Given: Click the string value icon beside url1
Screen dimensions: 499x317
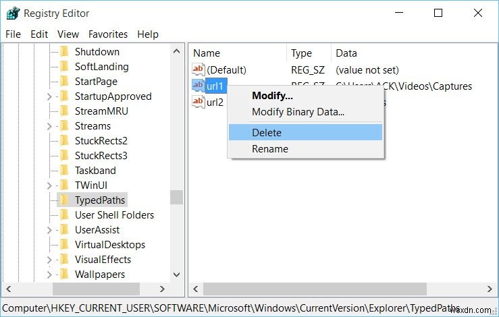Looking at the screenshot, I should [x=199, y=86].
